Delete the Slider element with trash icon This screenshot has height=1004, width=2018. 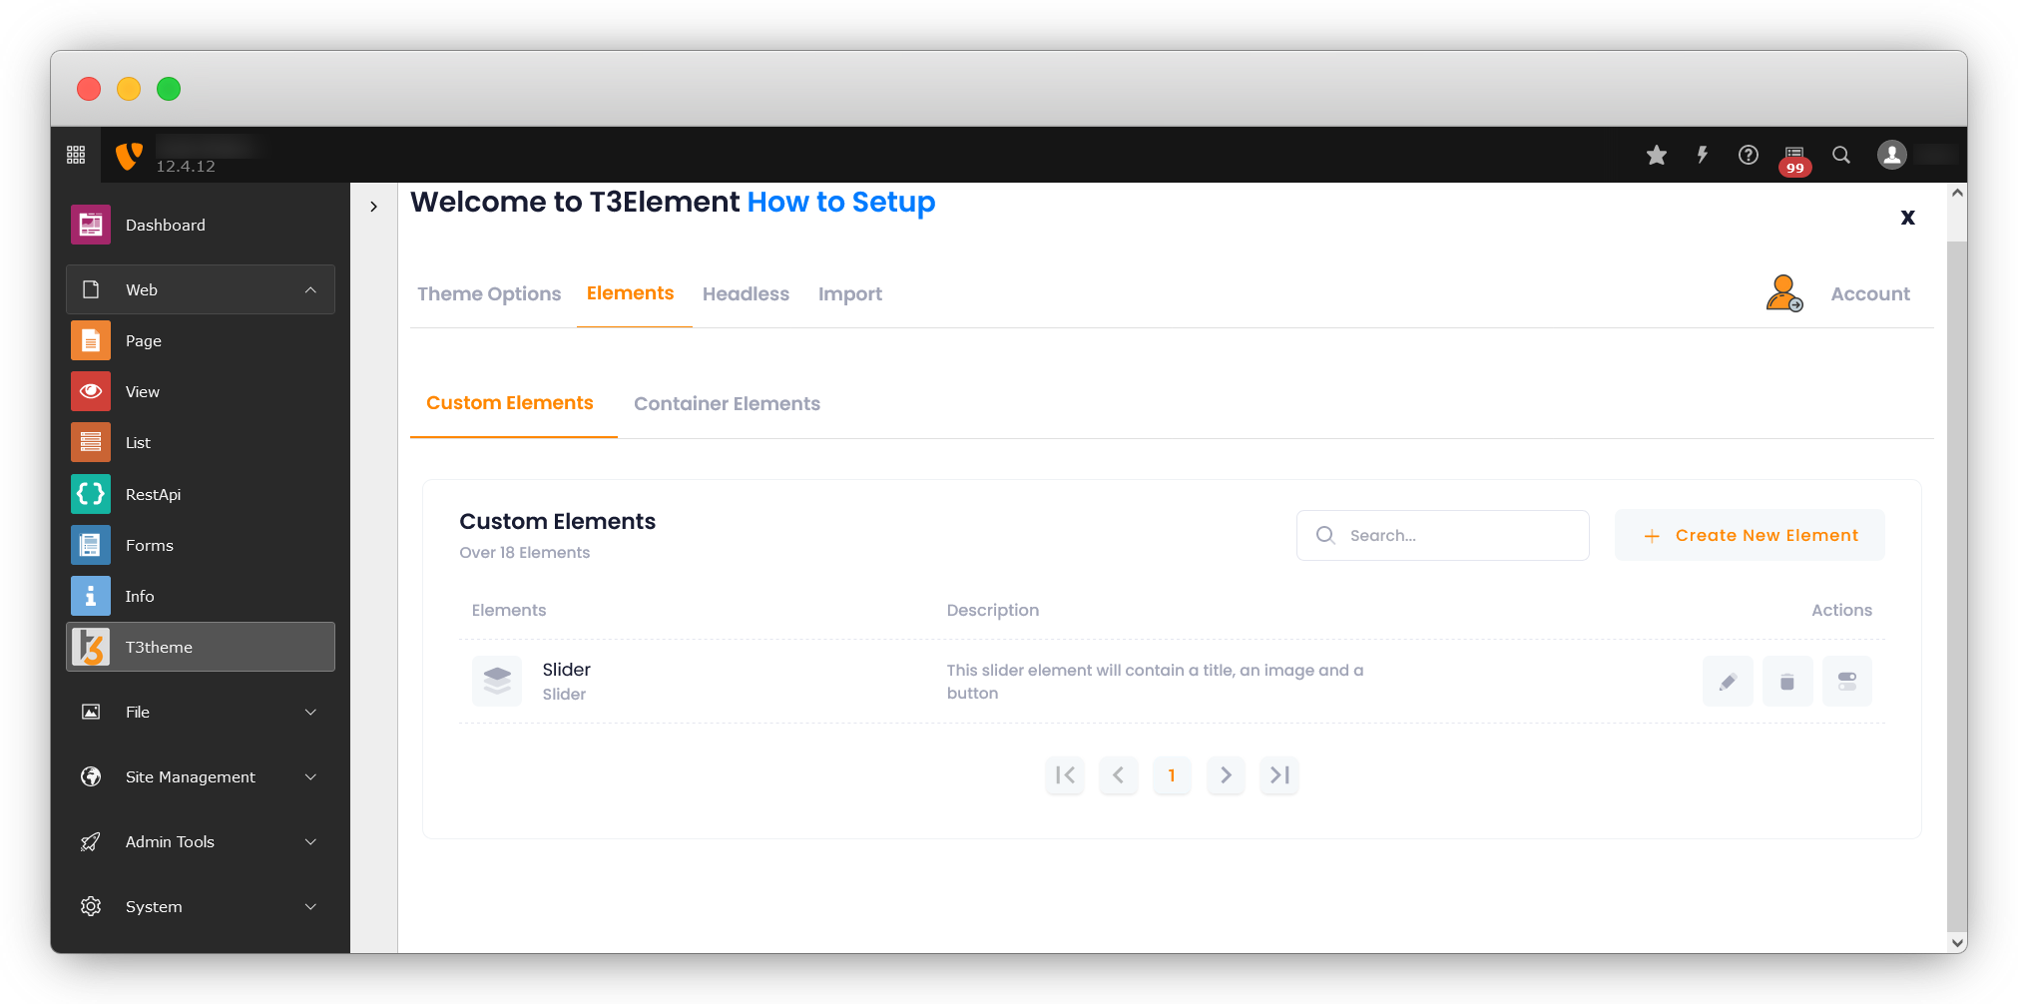(1787, 682)
